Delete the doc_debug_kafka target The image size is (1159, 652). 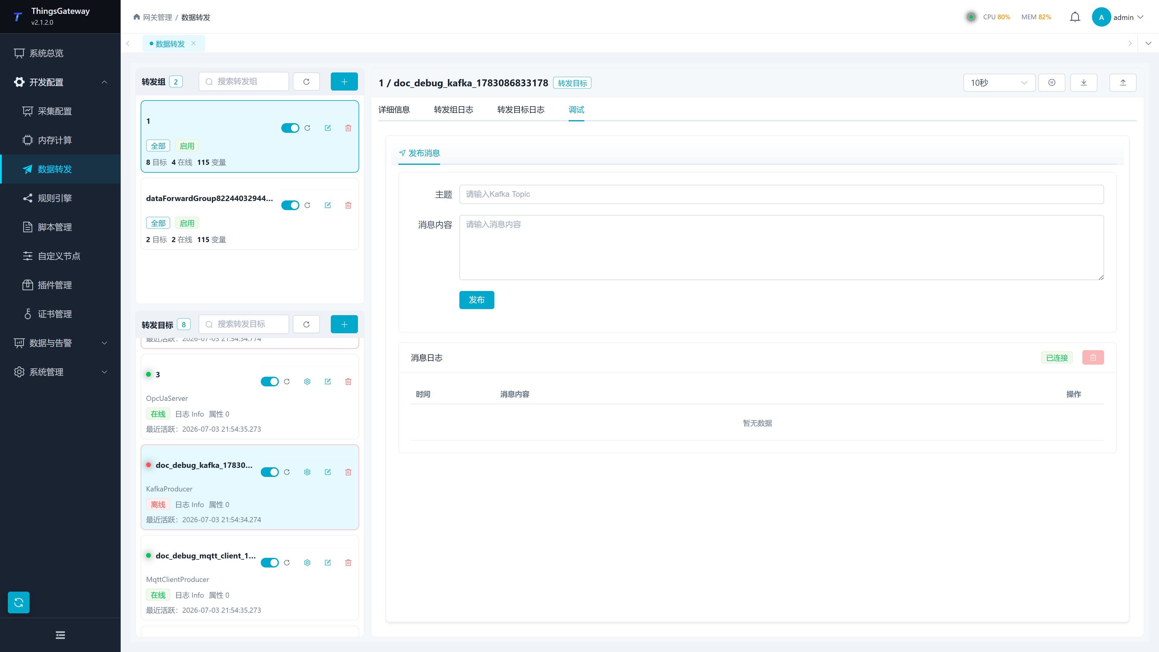click(x=348, y=472)
